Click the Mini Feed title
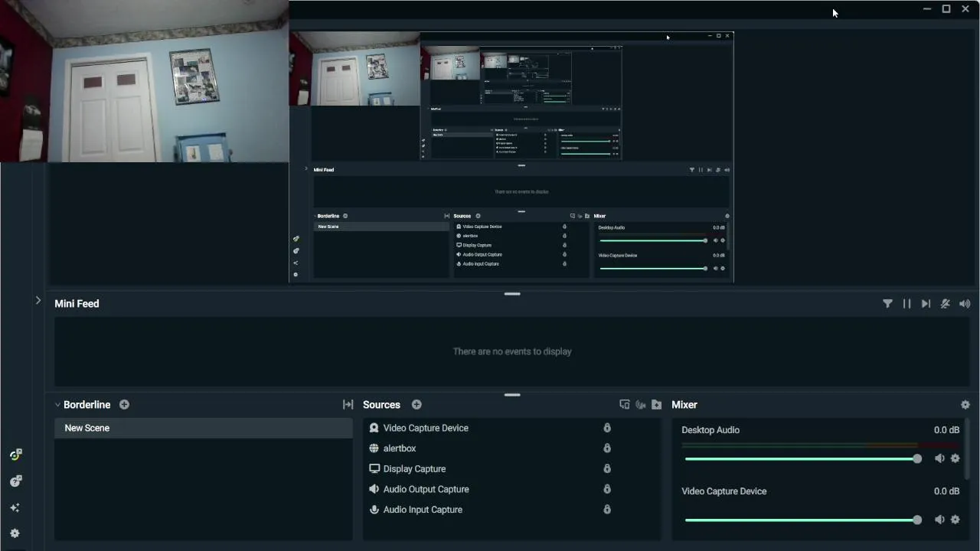Screen dimensions: 980x551 tap(77, 304)
